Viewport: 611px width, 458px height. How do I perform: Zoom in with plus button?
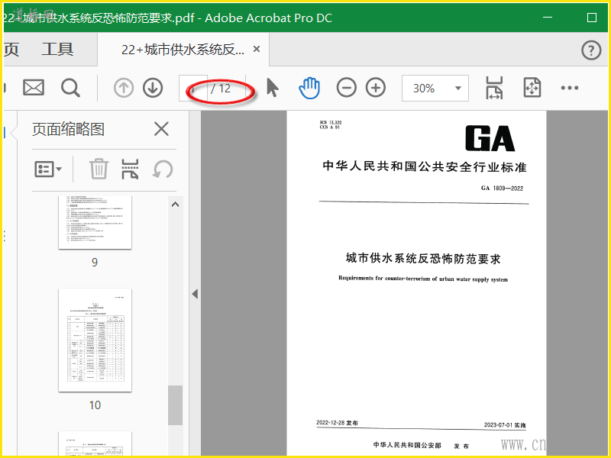[x=376, y=88]
